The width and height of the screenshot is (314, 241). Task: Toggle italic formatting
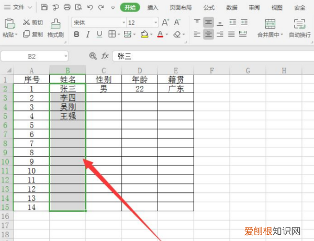(88, 34)
